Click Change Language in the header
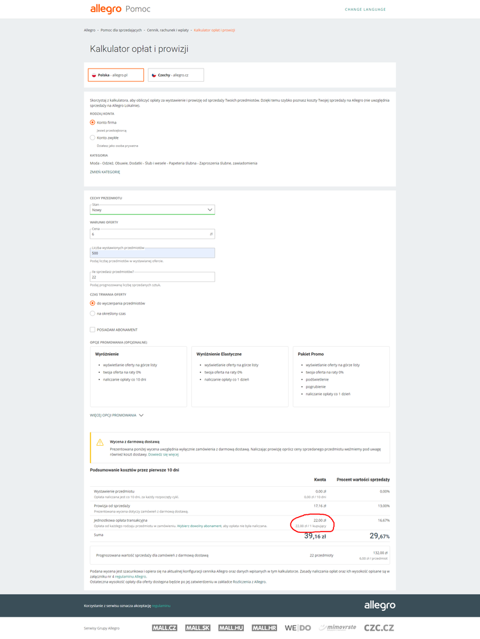This screenshot has width=480, height=639. tap(365, 10)
